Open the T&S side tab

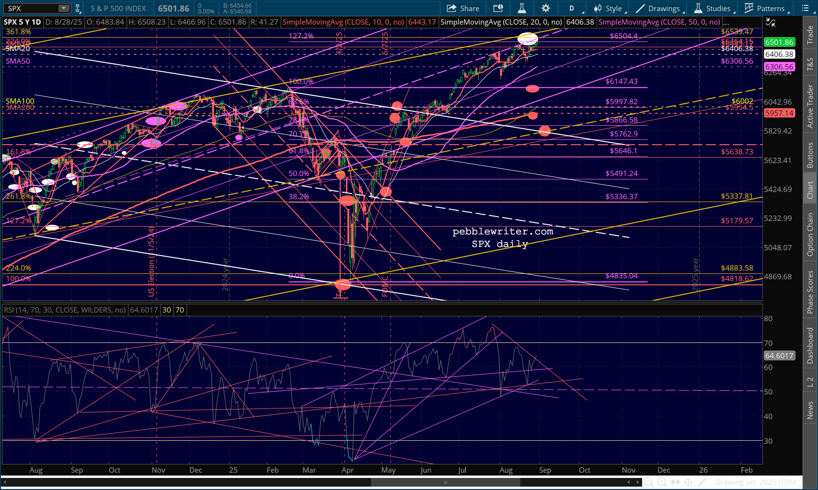tap(810, 64)
